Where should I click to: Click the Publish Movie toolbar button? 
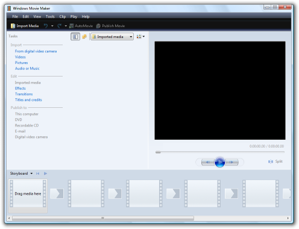(x=110, y=26)
